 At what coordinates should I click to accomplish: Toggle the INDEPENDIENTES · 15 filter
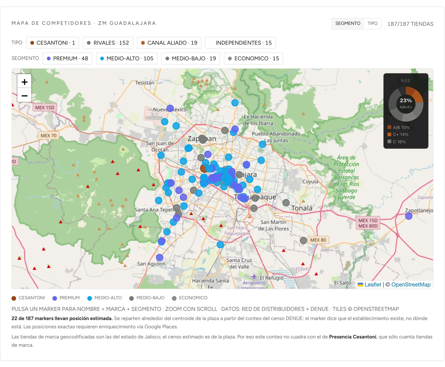pyautogui.click(x=240, y=43)
